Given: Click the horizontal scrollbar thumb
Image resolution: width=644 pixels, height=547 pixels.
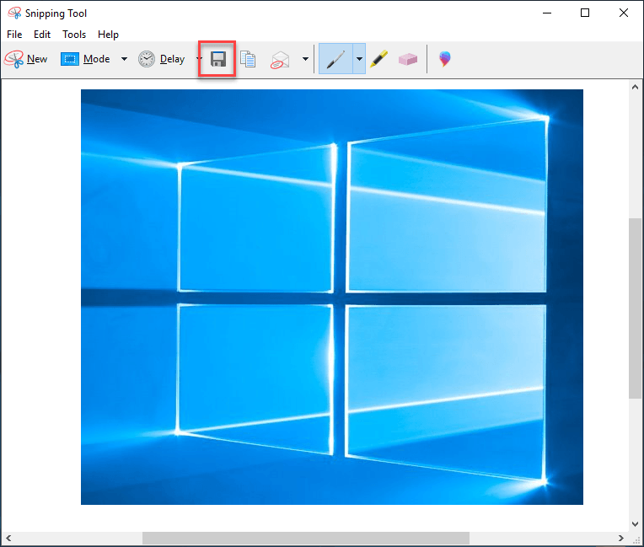Looking at the screenshot, I should 306,538.
